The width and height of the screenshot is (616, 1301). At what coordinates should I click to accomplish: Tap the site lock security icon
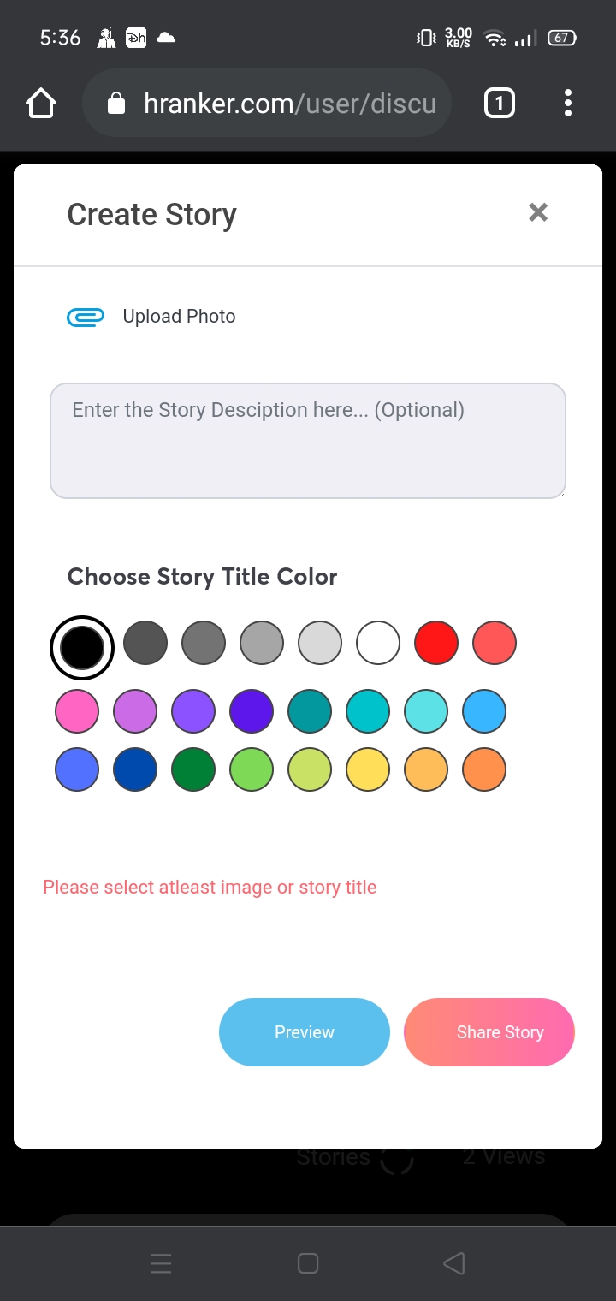click(115, 104)
